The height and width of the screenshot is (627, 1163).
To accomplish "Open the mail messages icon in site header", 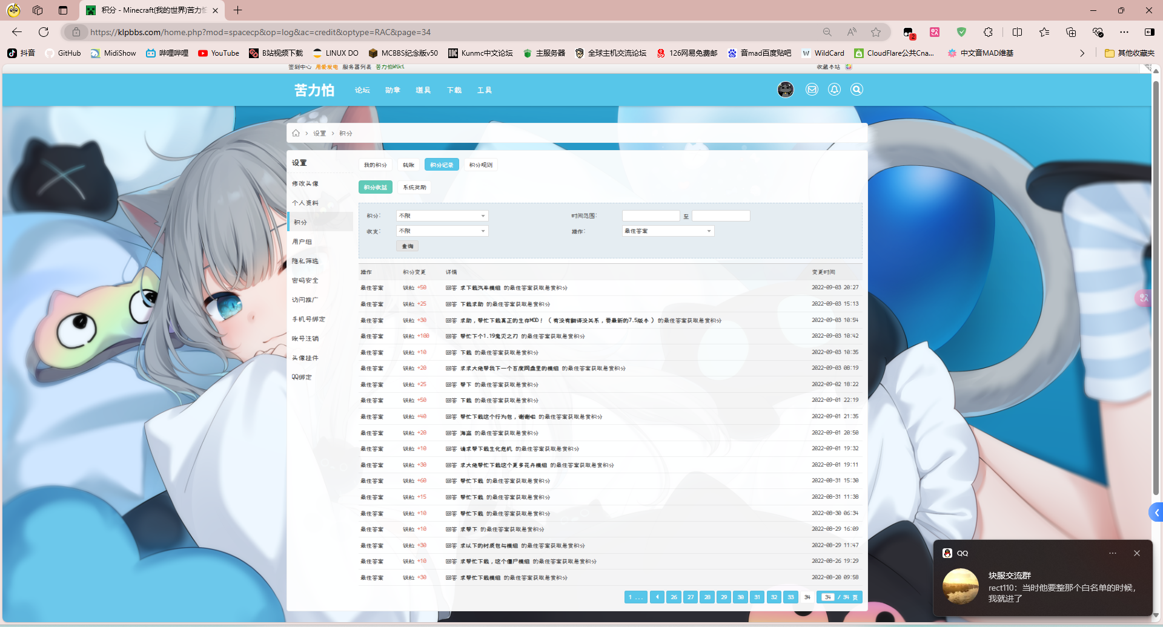I will pos(812,90).
